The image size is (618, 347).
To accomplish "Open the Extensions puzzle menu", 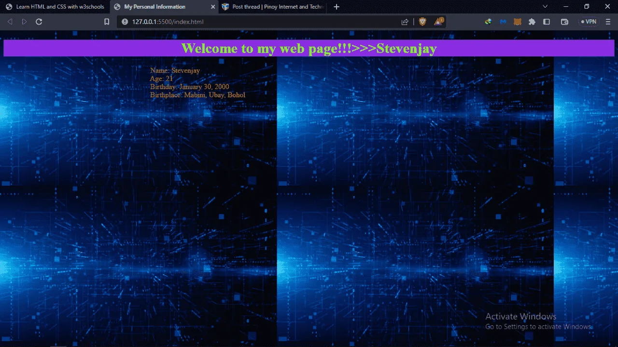I will tap(532, 22).
